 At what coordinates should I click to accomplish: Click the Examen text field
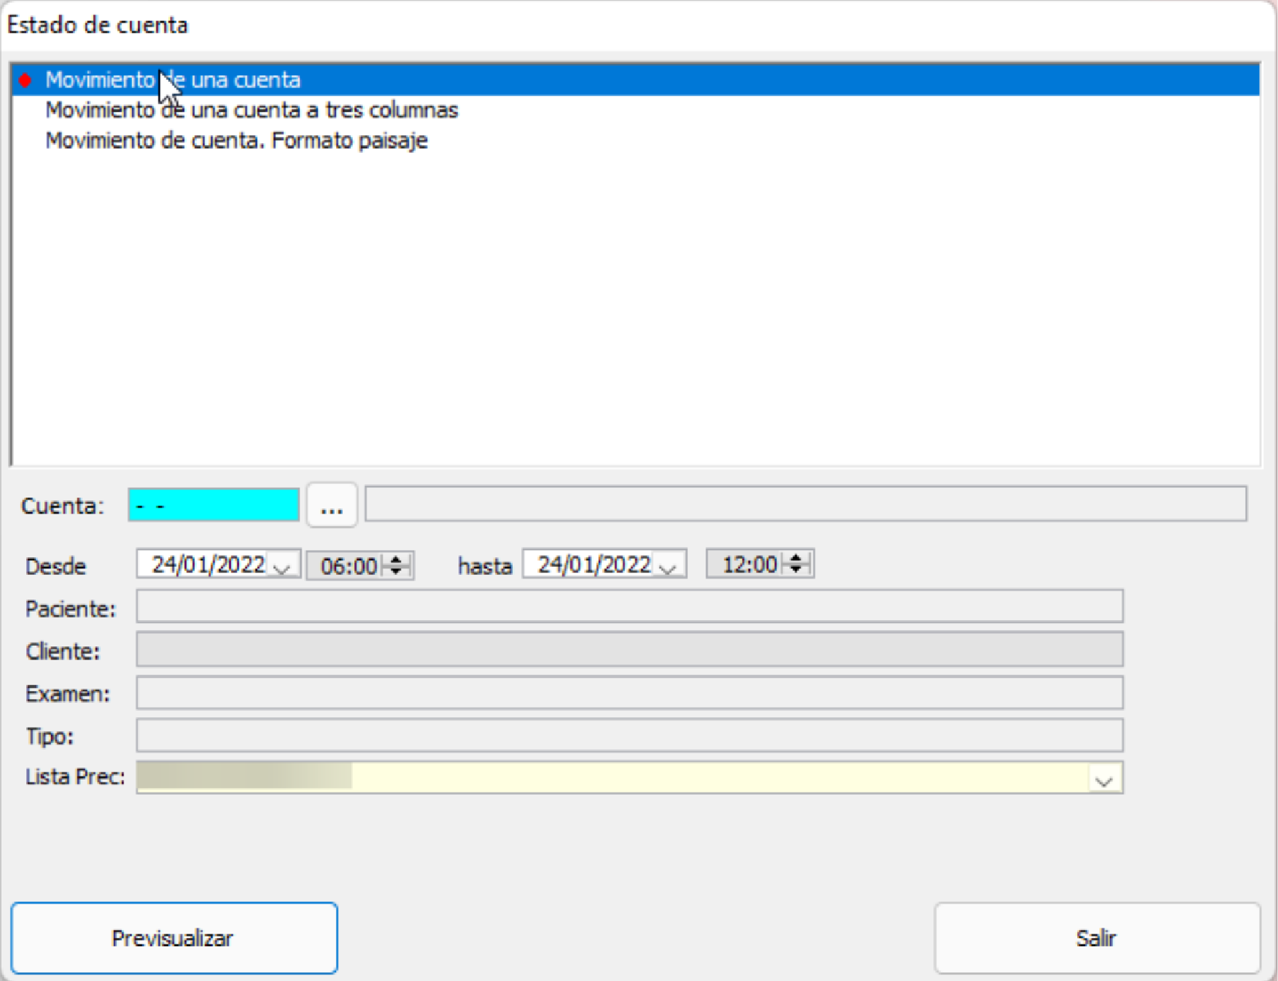point(629,692)
